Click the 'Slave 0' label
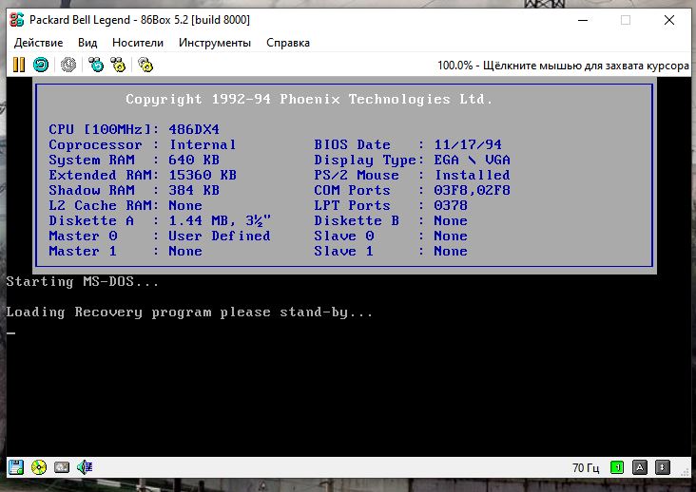This screenshot has width=696, height=492. (x=344, y=236)
